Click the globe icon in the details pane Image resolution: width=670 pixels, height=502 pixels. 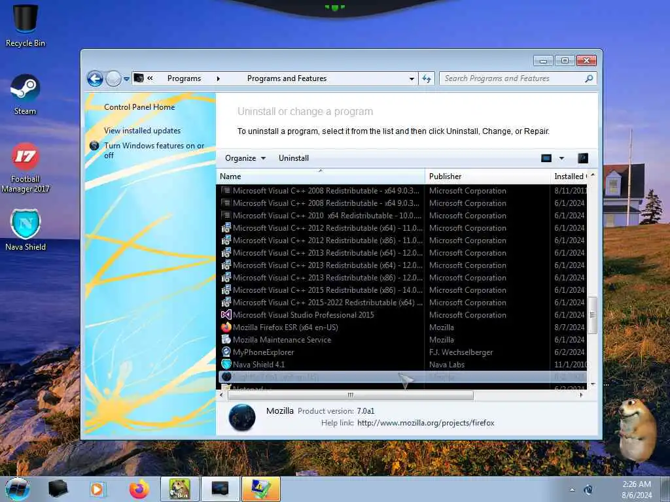pos(242,417)
